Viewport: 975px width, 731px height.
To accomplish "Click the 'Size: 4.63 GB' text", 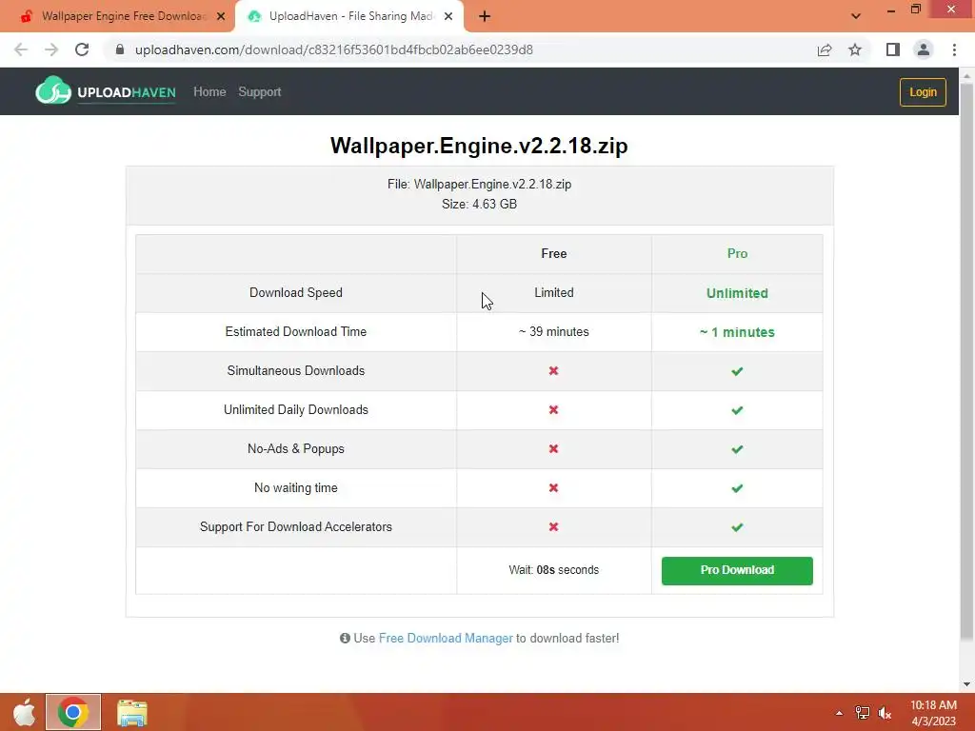I will click(x=480, y=204).
